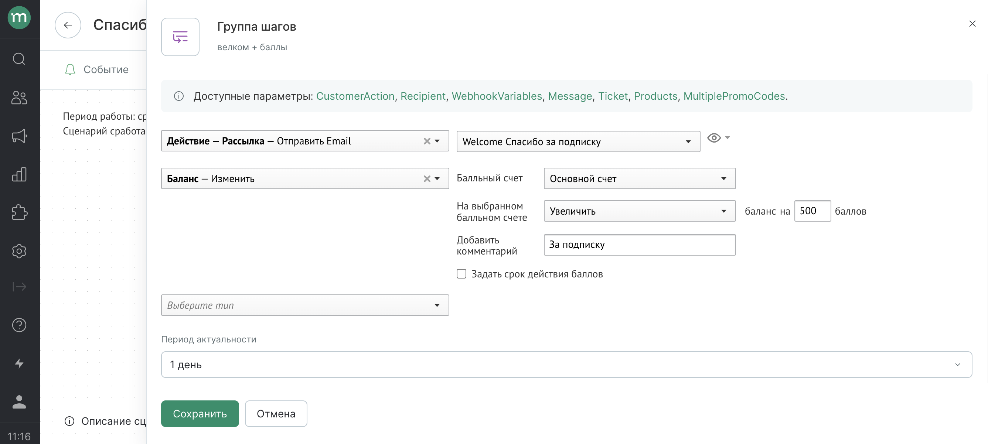Click the step group icon tile
The image size is (988, 444).
tap(180, 37)
